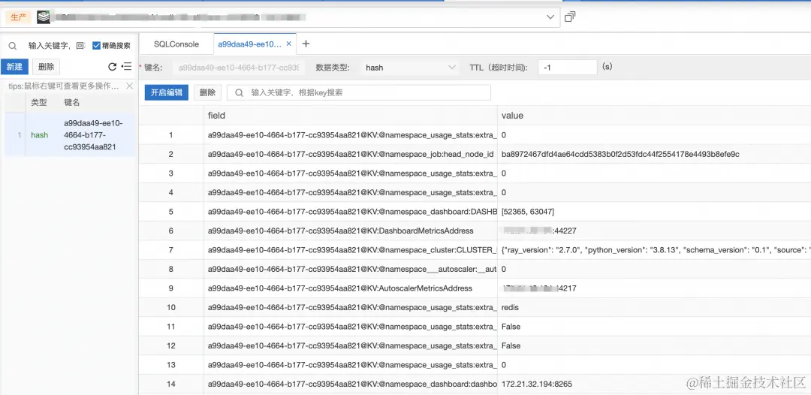Click the 开启编辑 button
The image size is (811, 395).
[167, 92]
